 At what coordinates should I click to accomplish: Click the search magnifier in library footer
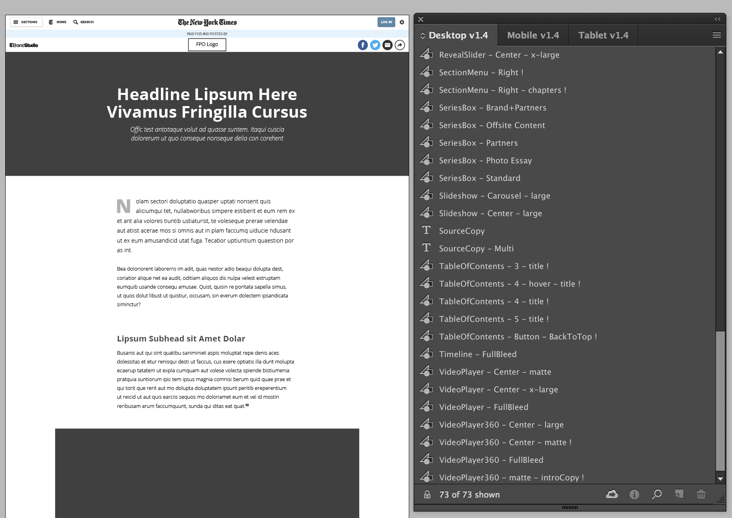(657, 494)
